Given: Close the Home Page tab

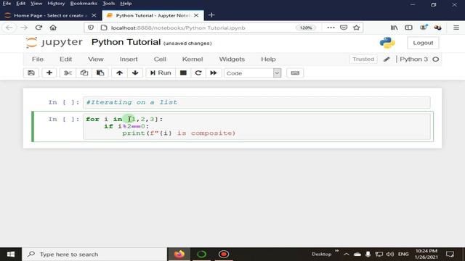Looking at the screenshot, I should click(x=94, y=15).
